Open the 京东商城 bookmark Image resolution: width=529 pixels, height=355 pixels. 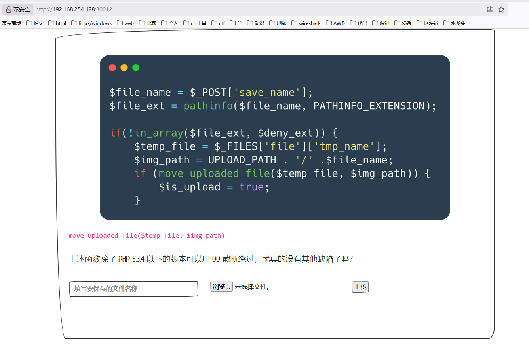pos(11,23)
